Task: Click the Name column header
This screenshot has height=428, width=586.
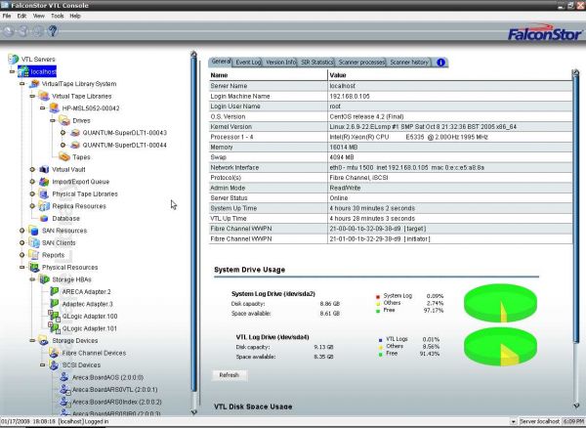Action: coord(268,75)
